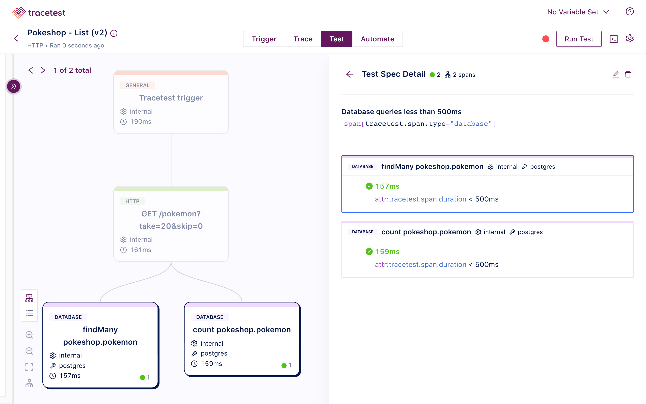Expand the left side panel with double chevron
Screen dimensions: 646x404
click(x=13, y=86)
